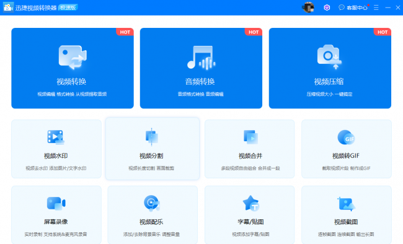Screen dimensions: 403x244
Task: Click description 添加/去除背景音乐 调整音量
Action: tap(151, 234)
